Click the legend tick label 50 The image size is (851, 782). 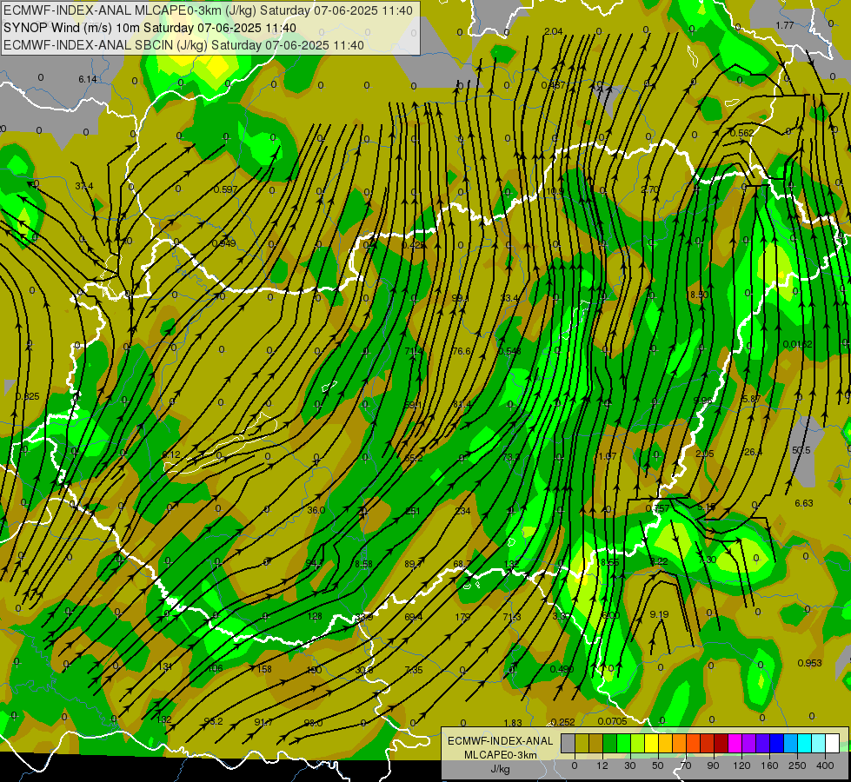click(x=658, y=765)
